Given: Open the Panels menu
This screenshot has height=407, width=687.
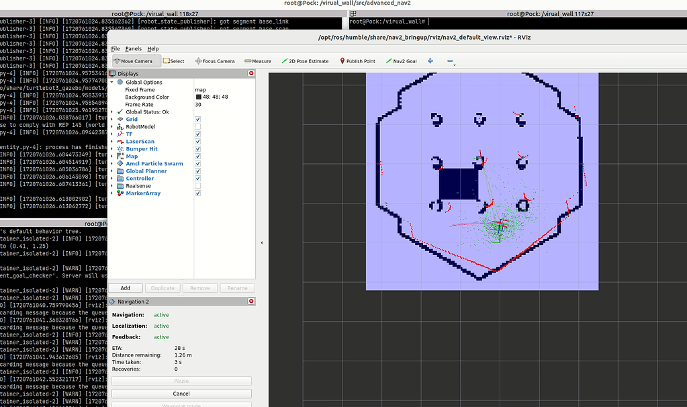Looking at the screenshot, I should [133, 48].
